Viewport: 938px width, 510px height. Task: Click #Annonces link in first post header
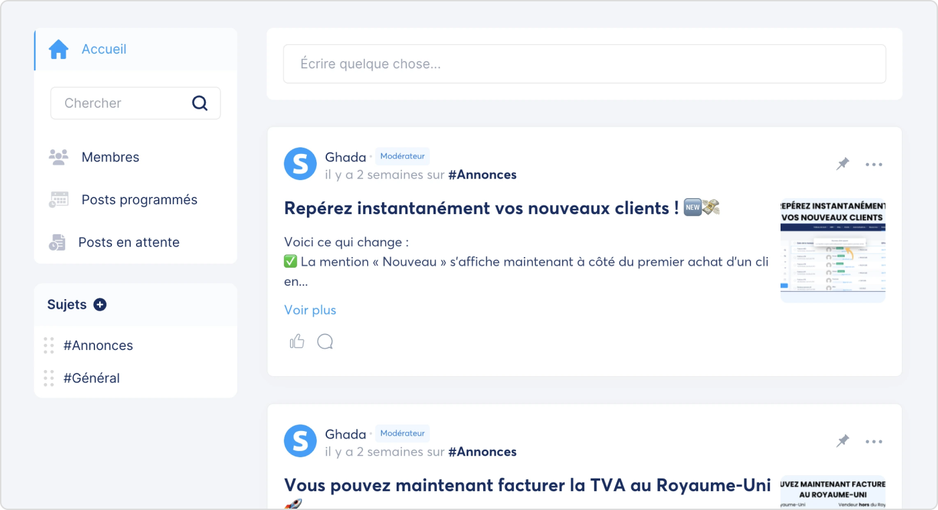pos(482,175)
